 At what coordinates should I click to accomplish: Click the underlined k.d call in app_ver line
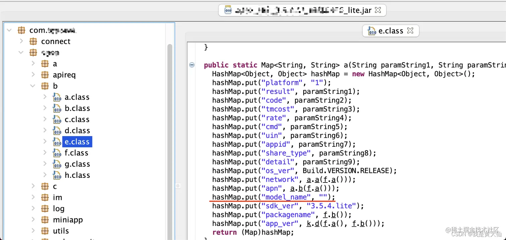[x=313, y=223]
